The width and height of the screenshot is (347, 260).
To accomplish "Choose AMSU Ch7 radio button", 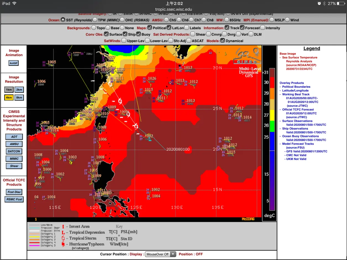I will tap(191, 20).
